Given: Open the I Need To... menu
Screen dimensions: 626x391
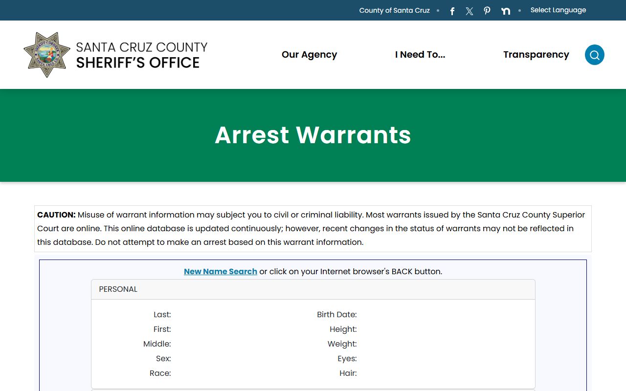Looking at the screenshot, I should 420,55.
